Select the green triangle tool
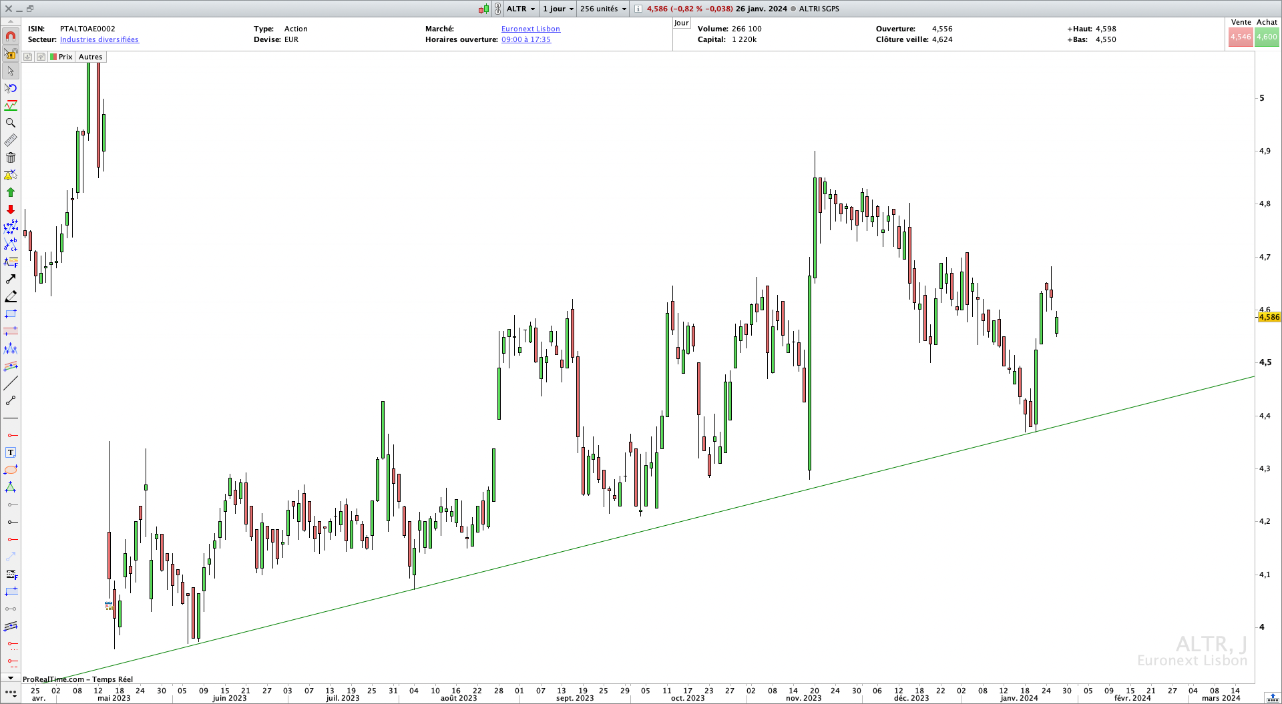1282x704 pixels. 11,487
